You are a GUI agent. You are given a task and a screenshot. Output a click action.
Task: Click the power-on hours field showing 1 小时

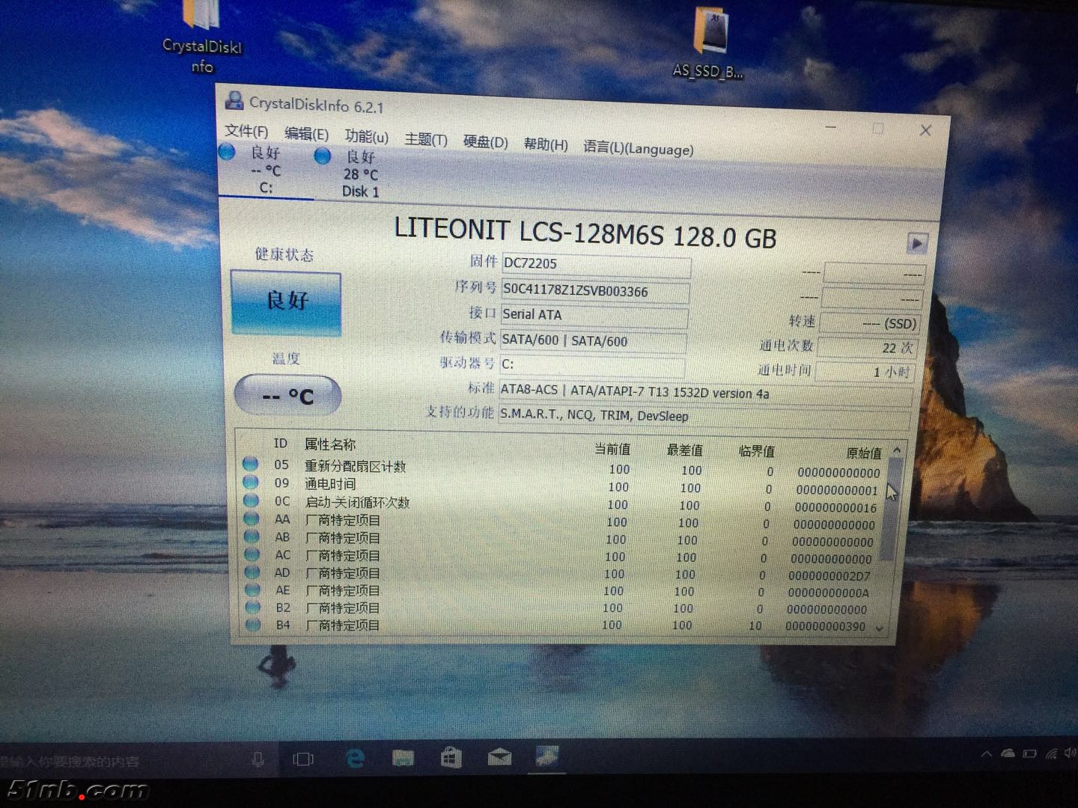click(865, 371)
